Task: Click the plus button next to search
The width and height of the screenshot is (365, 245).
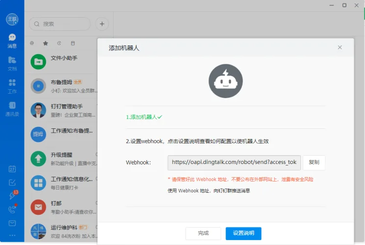Action: click(102, 24)
